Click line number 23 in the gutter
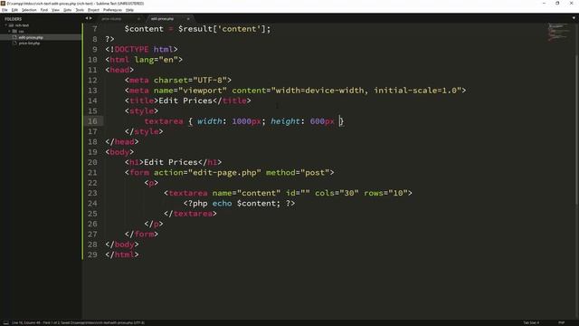This screenshot has height=326, width=579. 92,193
